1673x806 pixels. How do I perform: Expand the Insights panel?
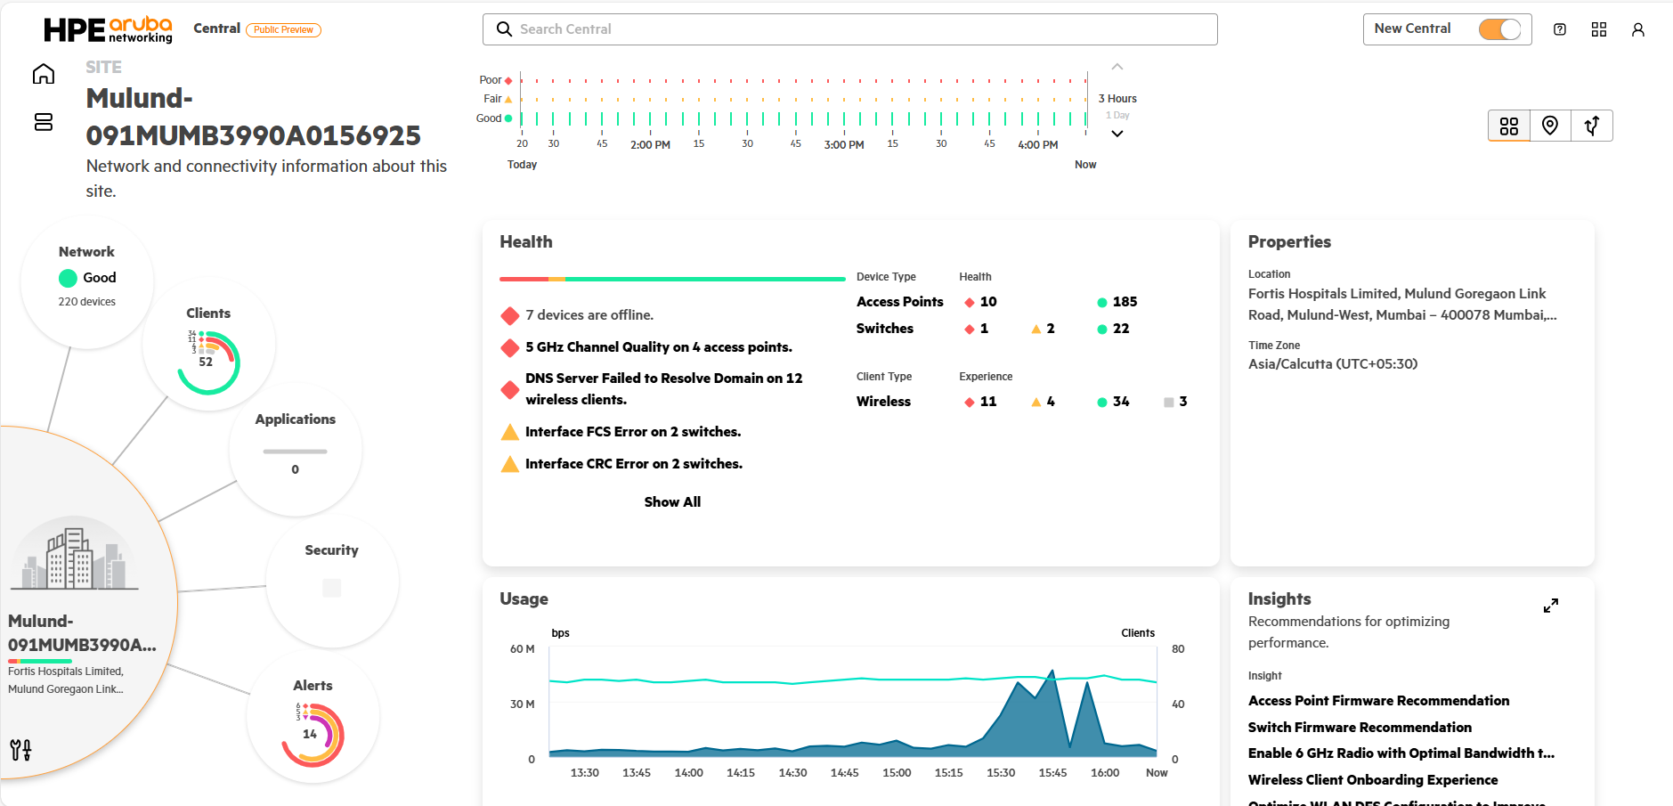coord(1550,606)
